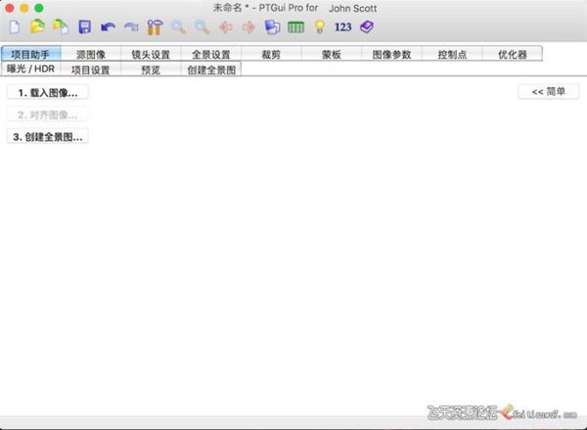Switch to the 预览 tab

pyautogui.click(x=151, y=70)
